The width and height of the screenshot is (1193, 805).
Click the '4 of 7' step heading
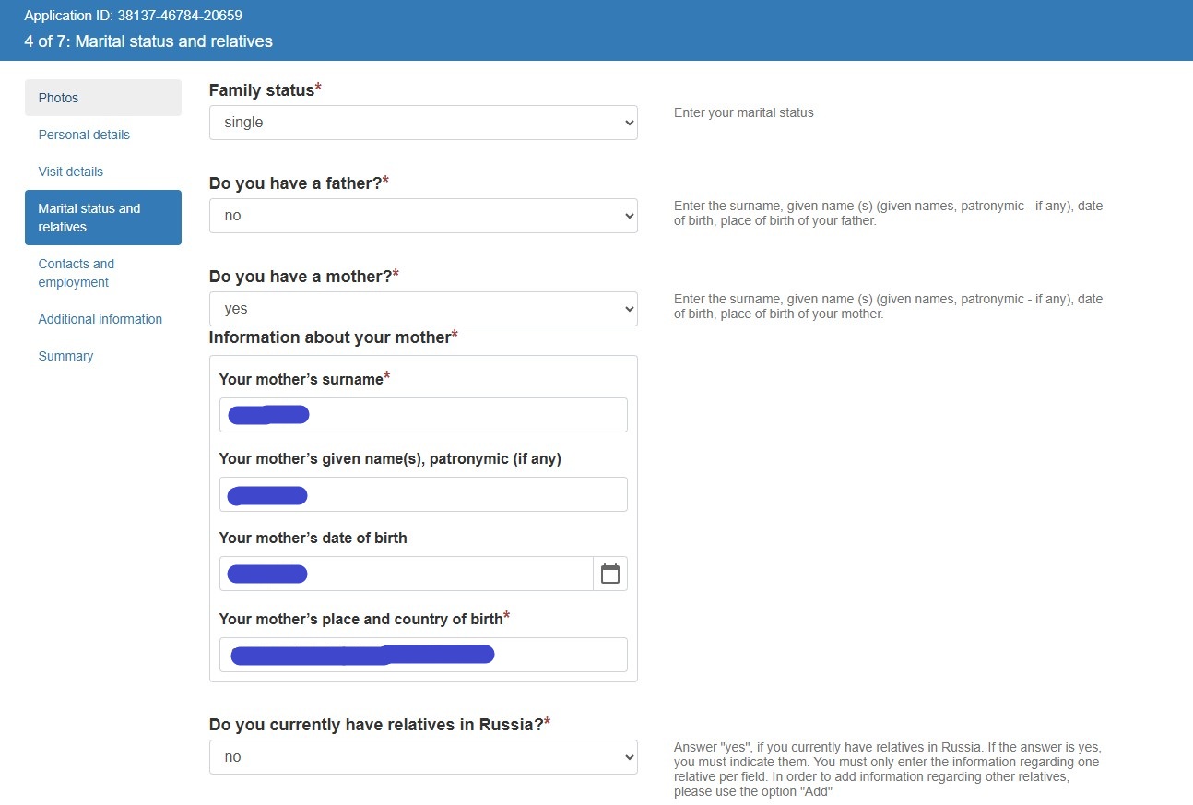(x=148, y=41)
